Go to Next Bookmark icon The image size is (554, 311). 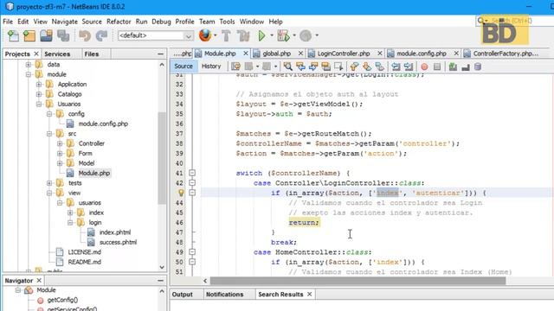pyautogui.click(x=367, y=67)
